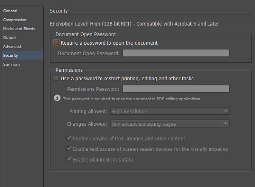Open the Printing Allowed dropdown
Viewport: 255px width, 187px height.
pos(170,111)
